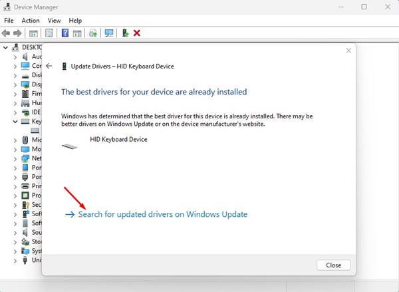This screenshot has width=399, height=292.
Task: Open the View menu
Action: 55,21
